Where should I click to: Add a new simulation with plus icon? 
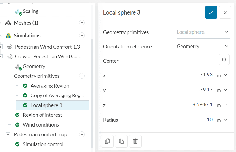pos(82,35)
